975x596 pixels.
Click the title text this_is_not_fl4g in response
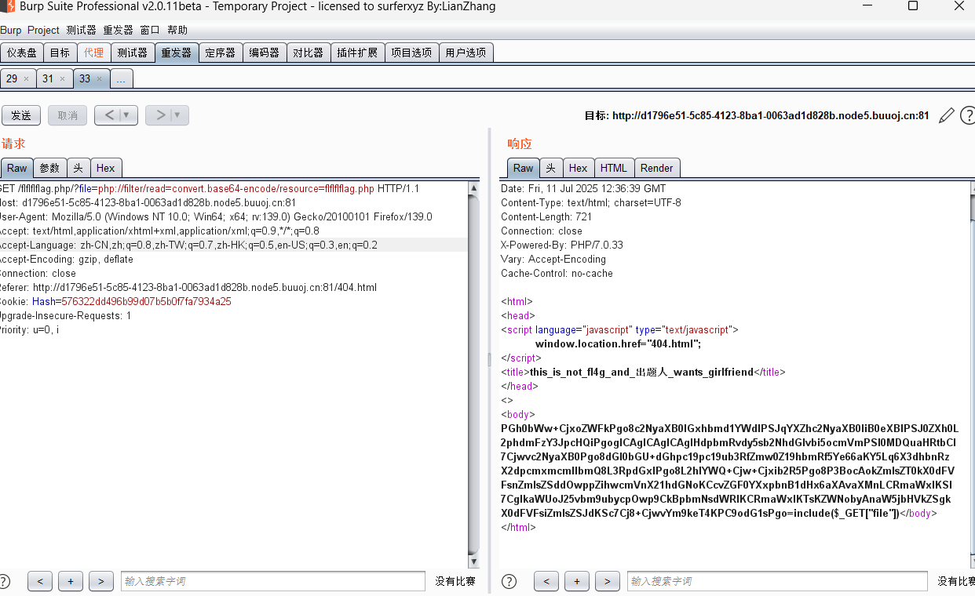pos(641,372)
